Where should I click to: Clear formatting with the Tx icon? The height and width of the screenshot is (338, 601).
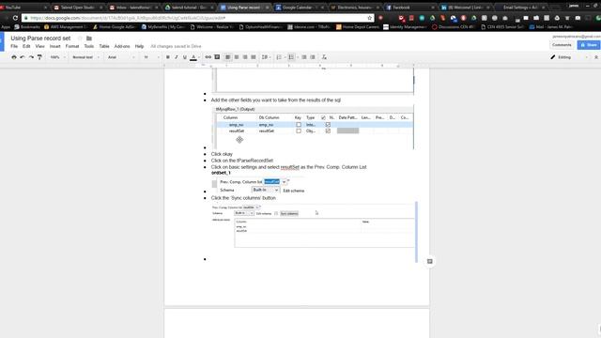click(x=324, y=57)
